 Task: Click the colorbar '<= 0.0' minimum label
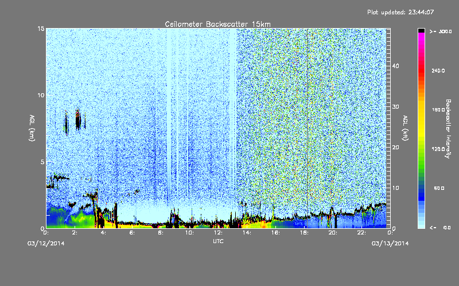click(x=441, y=228)
